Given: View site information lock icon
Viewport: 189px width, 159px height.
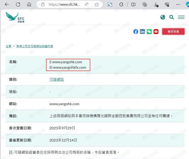Looking at the screenshot, I should pyautogui.click(x=43, y=5).
